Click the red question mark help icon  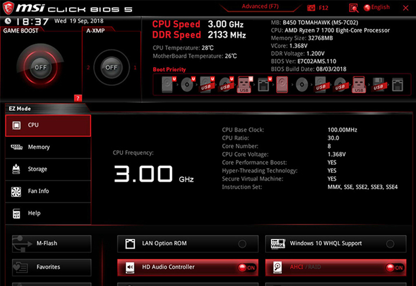(x=78, y=98)
